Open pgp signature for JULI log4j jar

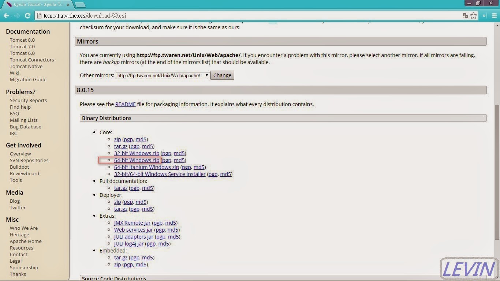151,244
